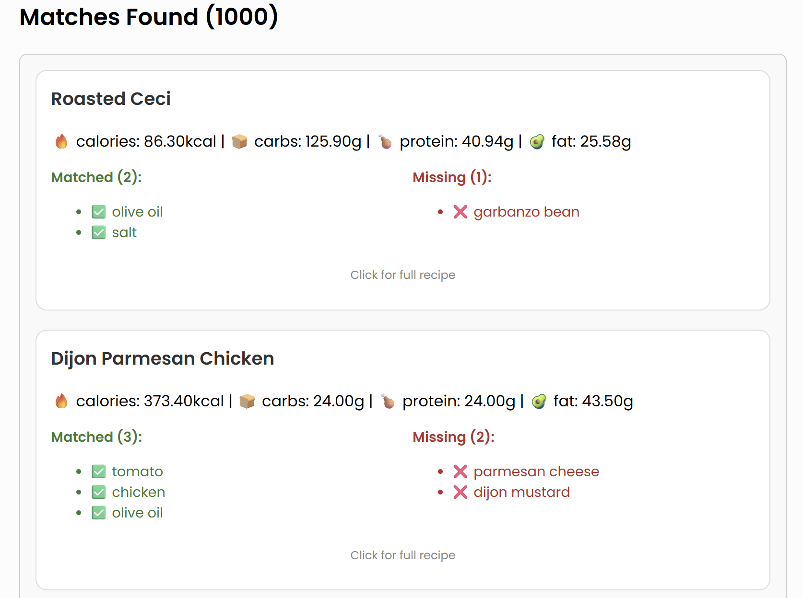Click the Matches Found (1000) heading
The image size is (803, 598).
pyautogui.click(x=149, y=17)
